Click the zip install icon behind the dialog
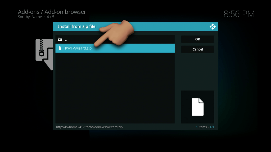 click(x=44, y=54)
